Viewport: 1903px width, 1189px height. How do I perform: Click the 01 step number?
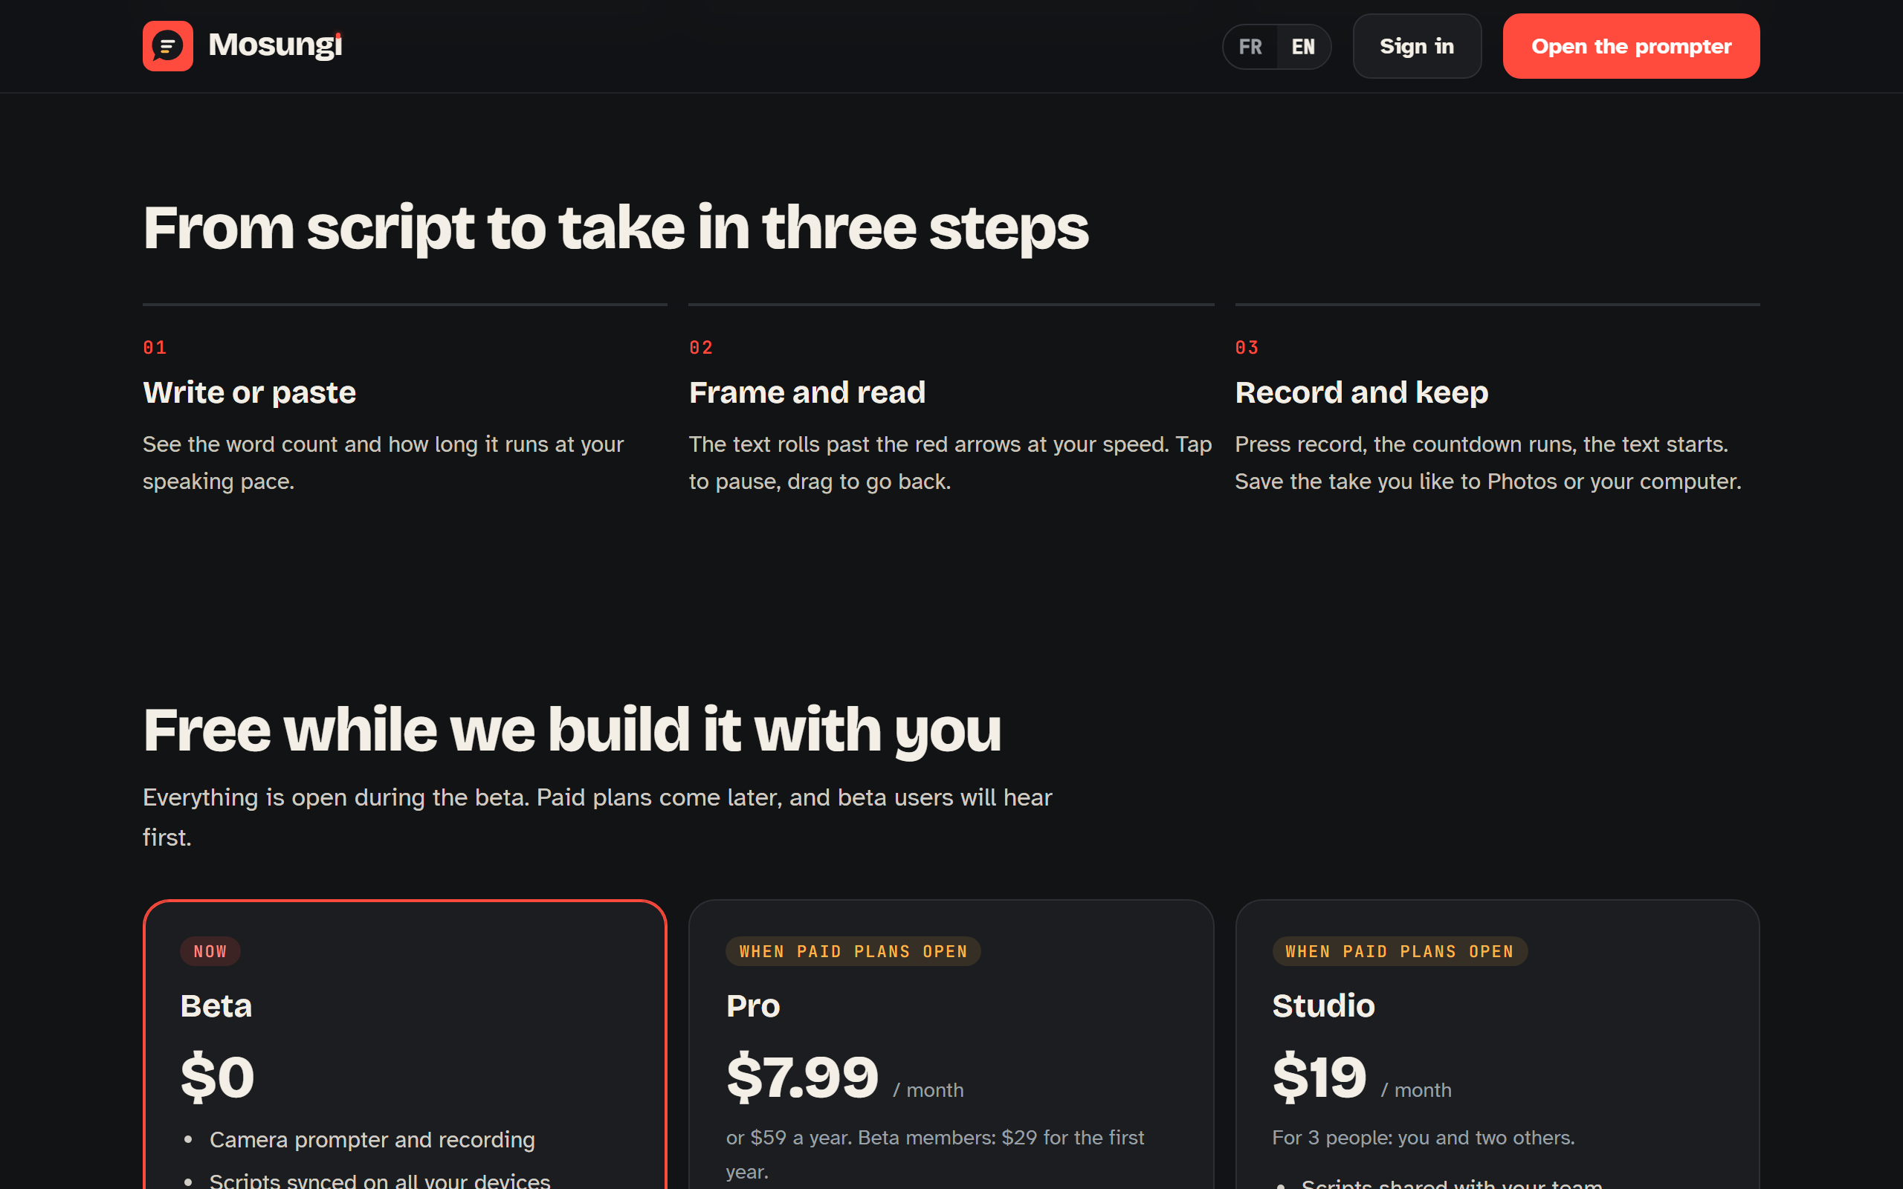[x=155, y=348]
